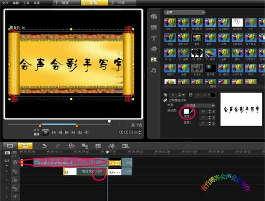Select the grayscale old-film balloon thumbnail
This screenshot has width=265, height=201.
coord(197,68)
